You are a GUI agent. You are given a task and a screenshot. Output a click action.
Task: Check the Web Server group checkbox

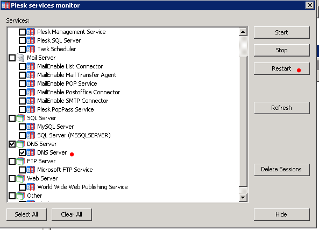pyautogui.click(x=12, y=178)
